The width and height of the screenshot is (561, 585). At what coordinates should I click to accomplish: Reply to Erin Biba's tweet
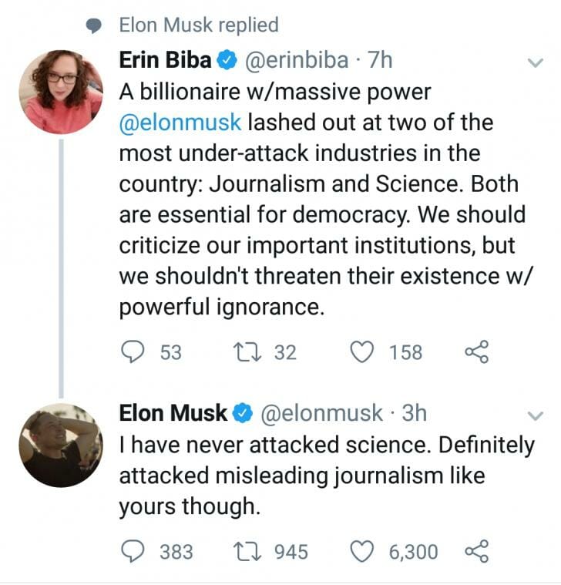[134, 352]
